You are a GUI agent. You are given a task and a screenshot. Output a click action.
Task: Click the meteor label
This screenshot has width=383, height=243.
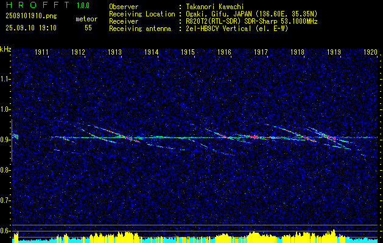86,19
